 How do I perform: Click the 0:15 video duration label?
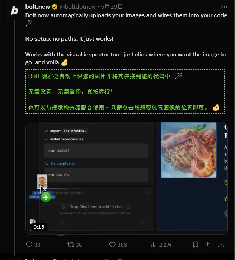(x=39, y=227)
